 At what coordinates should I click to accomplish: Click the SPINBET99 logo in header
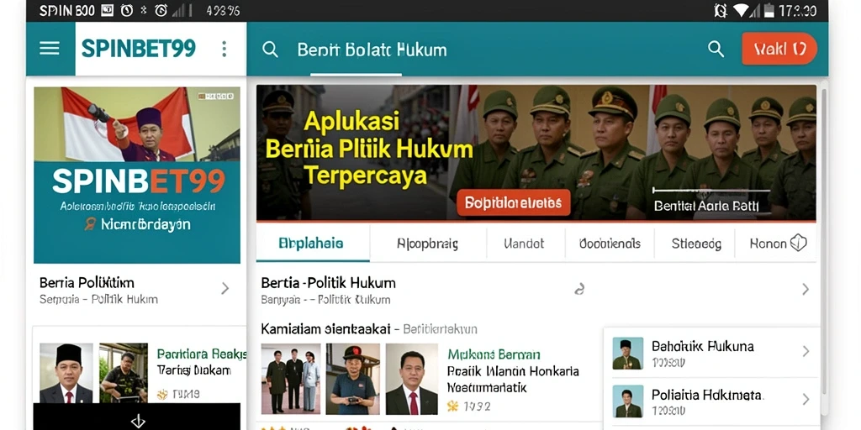(x=139, y=49)
